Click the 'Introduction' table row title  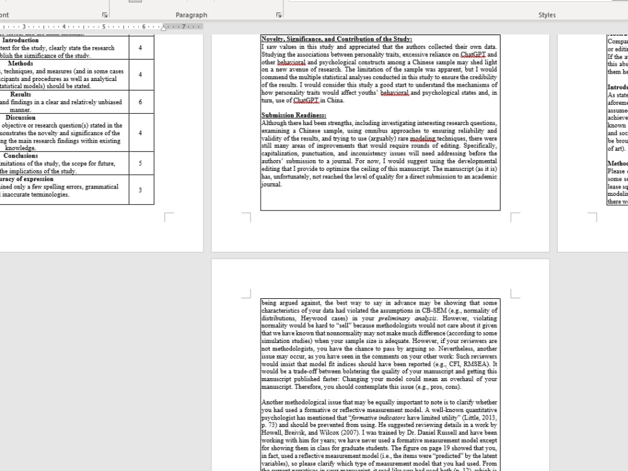pos(21,40)
